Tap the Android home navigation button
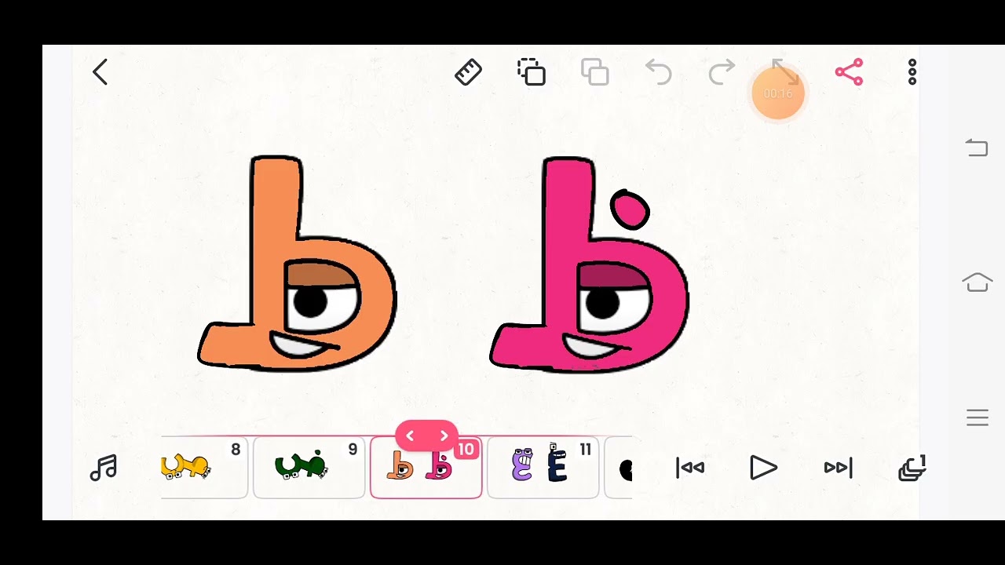 click(977, 282)
